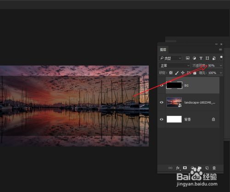Expand the fill 100% slider arrow
Viewport: 230px width, 192px height.
(x=221, y=73)
